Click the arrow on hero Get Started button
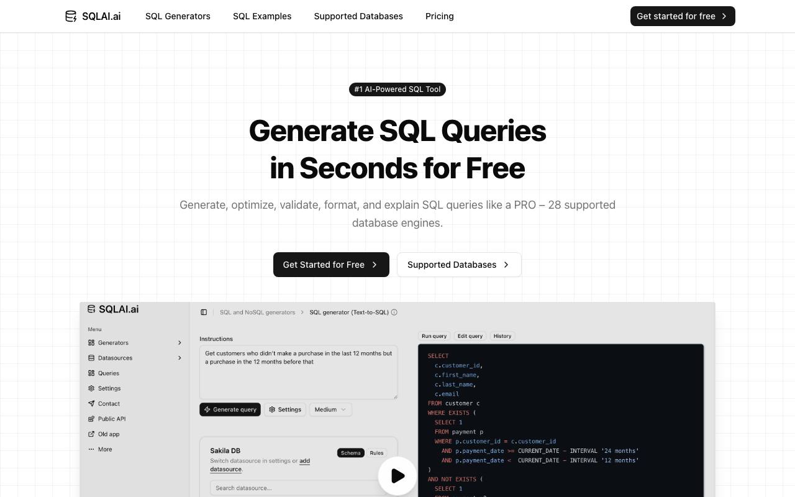This screenshot has height=497, width=795. tap(375, 265)
